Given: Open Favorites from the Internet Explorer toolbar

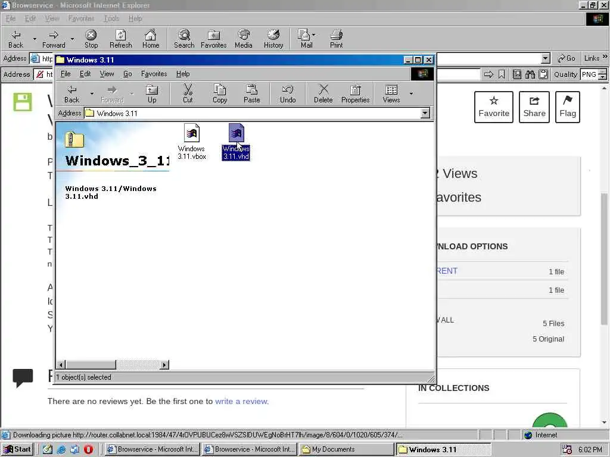Looking at the screenshot, I should [214, 39].
